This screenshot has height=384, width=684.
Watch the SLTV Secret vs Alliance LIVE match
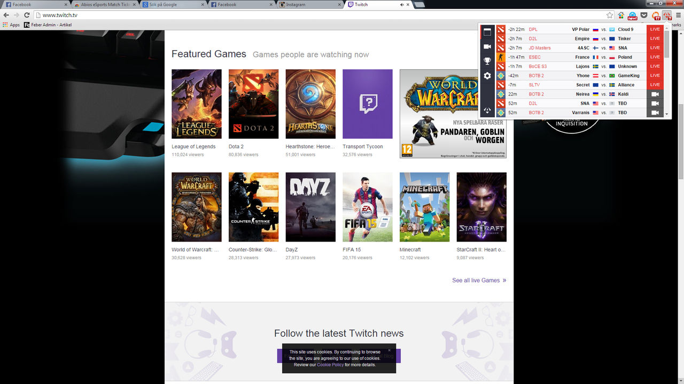click(655, 84)
